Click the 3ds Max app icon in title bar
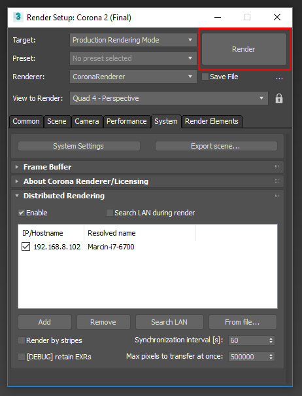The height and width of the screenshot is (396, 302). click(18, 17)
